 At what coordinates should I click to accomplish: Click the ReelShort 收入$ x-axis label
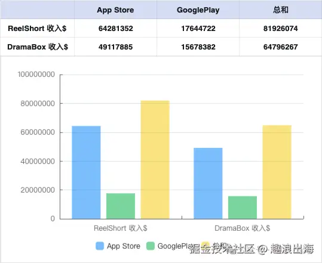121,228
